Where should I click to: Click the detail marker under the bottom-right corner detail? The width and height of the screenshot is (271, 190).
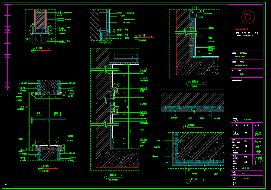188,180
